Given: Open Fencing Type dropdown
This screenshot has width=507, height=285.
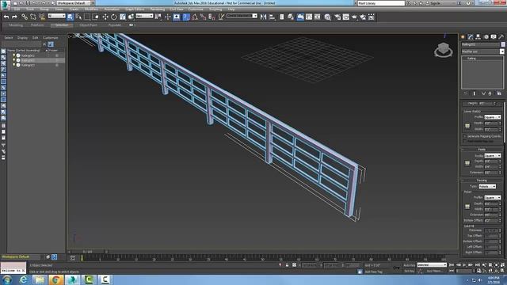Looking at the screenshot, I should [487, 187].
